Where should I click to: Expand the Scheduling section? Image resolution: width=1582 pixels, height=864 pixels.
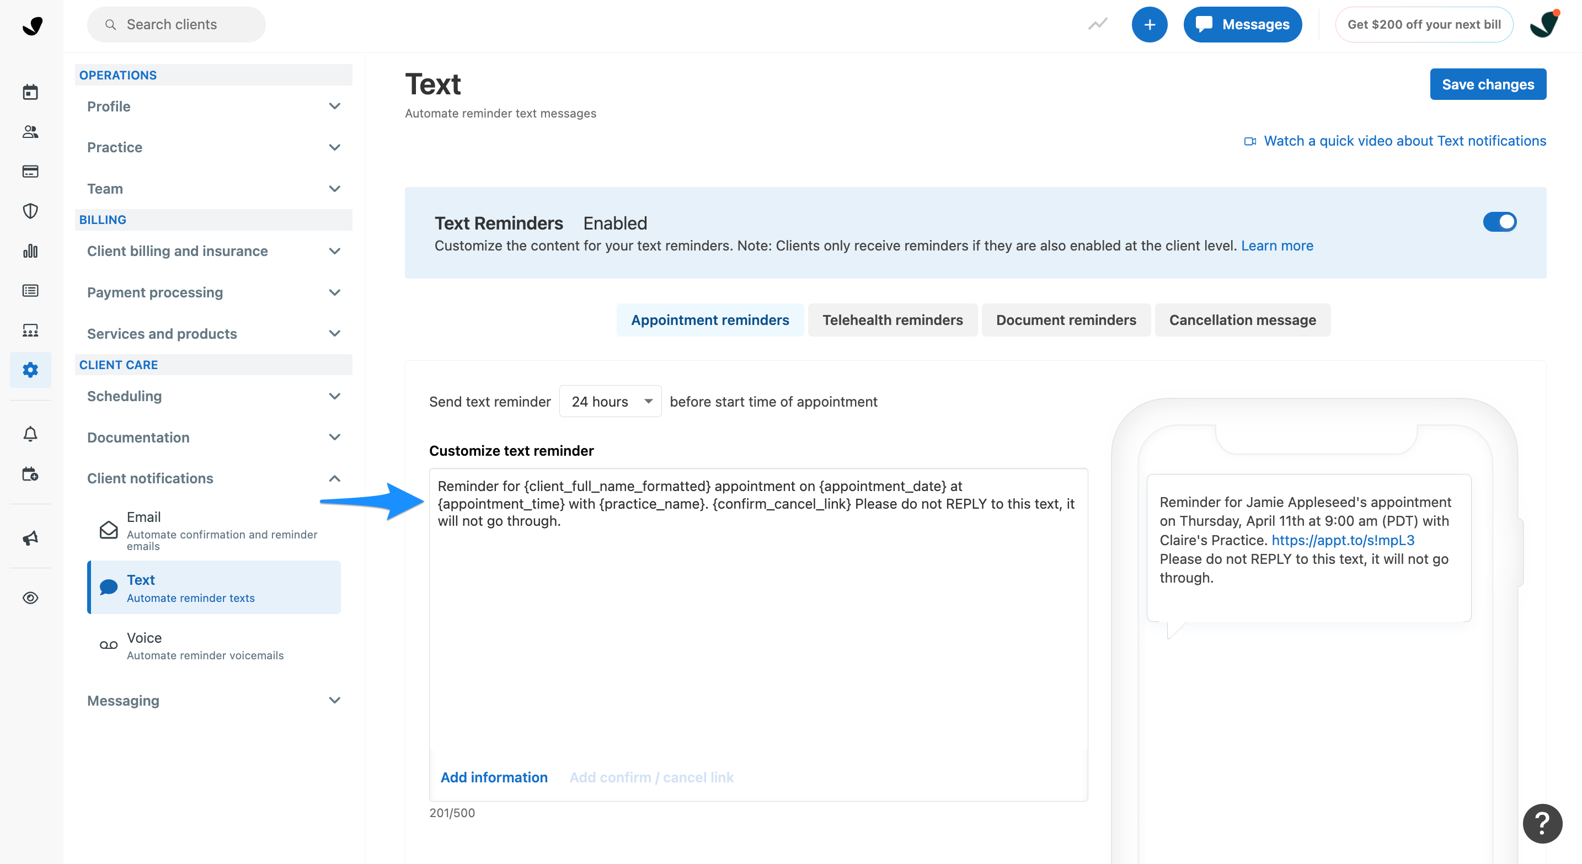213,396
